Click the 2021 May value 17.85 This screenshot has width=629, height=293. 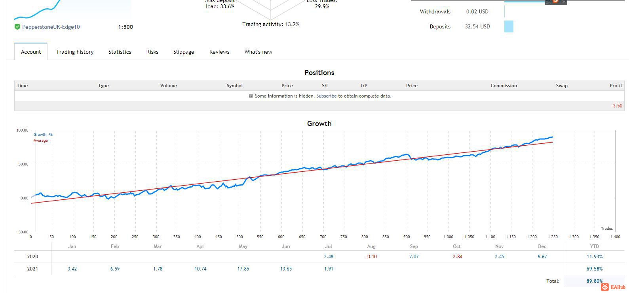(243, 269)
